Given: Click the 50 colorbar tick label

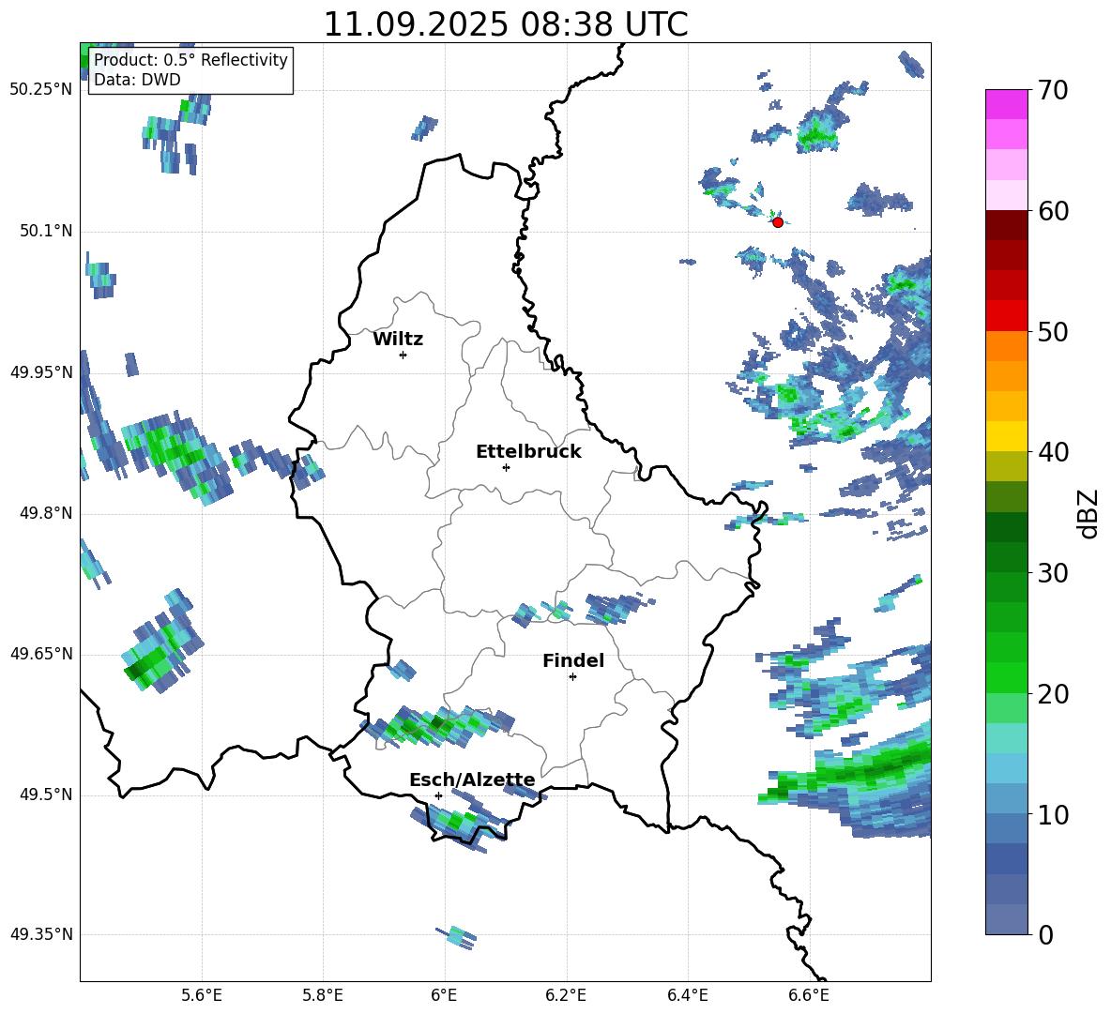Looking at the screenshot, I should click(x=1052, y=332).
